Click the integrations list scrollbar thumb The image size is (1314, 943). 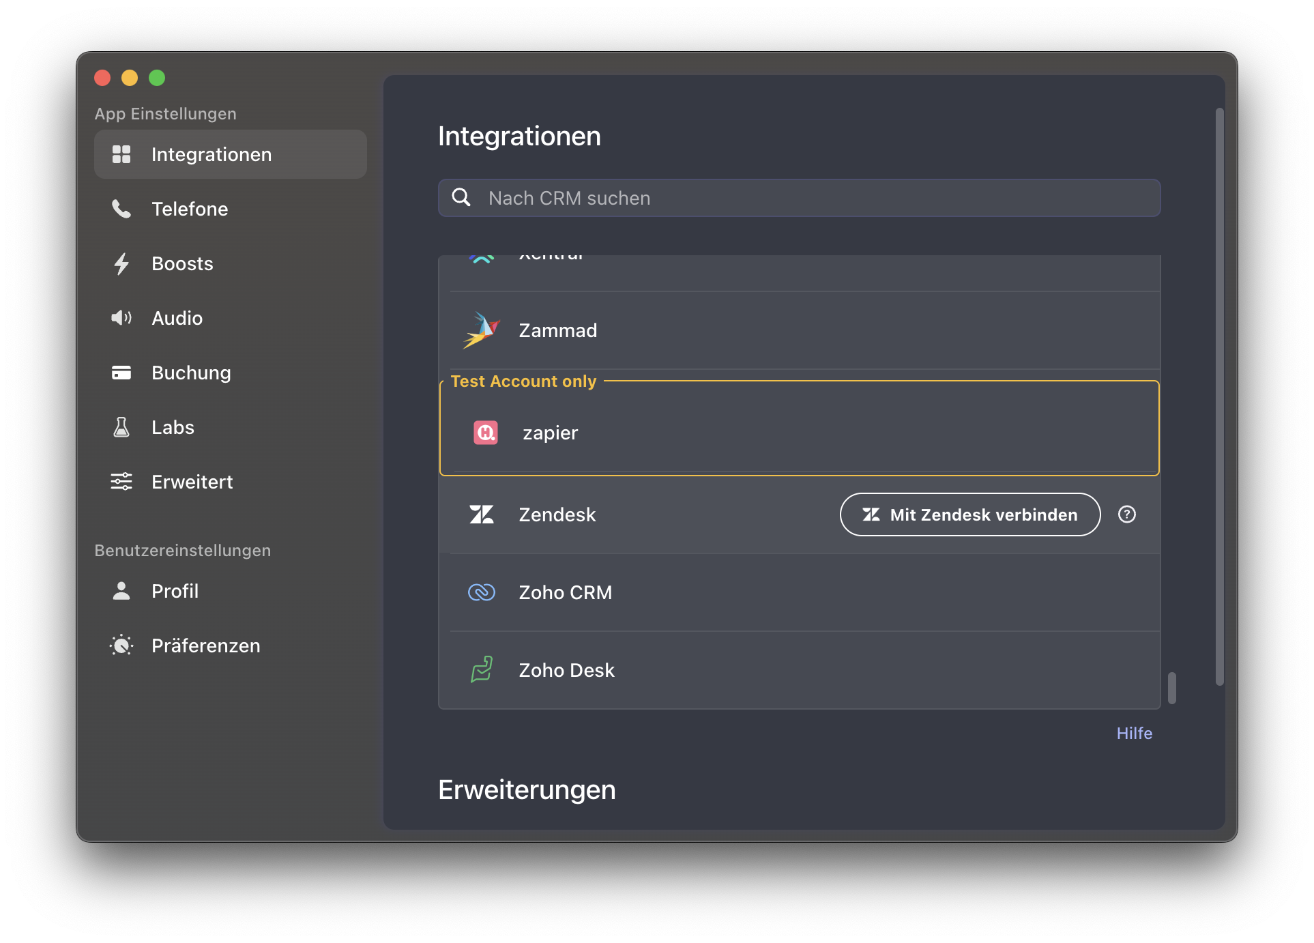[x=1171, y=688]
